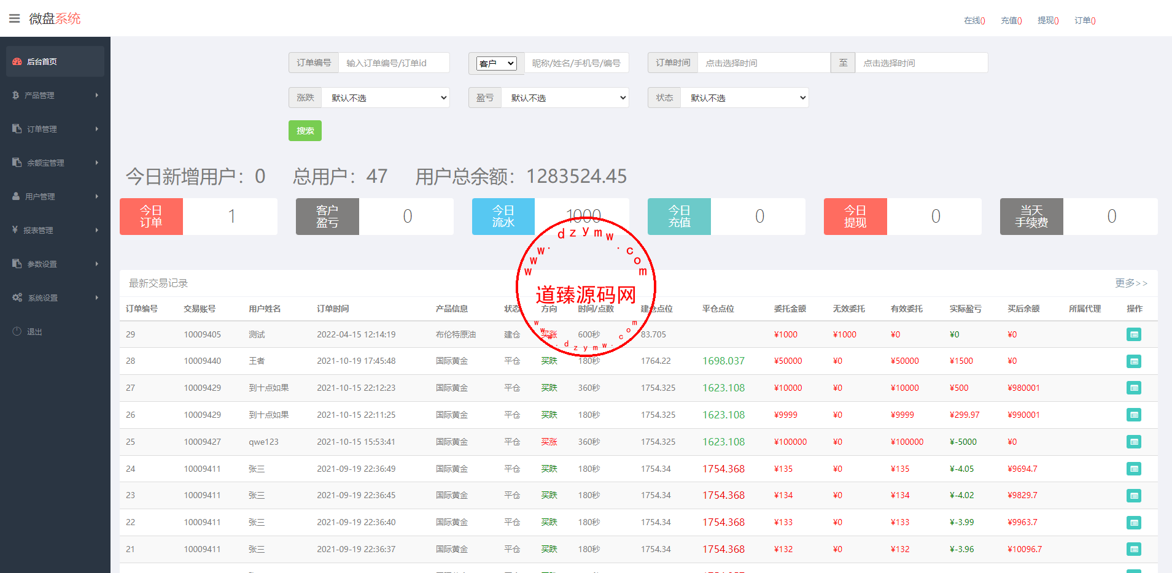Click the 用户管理 person icon
1172x573 pixels.
point(16,196)
